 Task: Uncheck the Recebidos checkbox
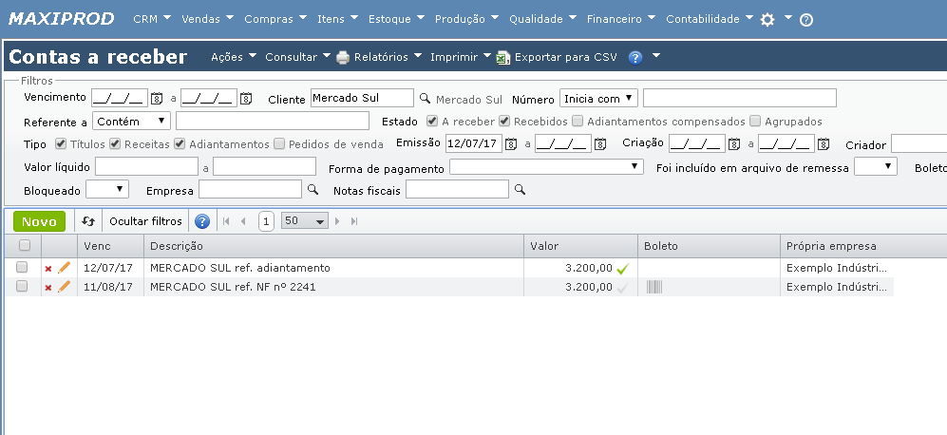504,121
